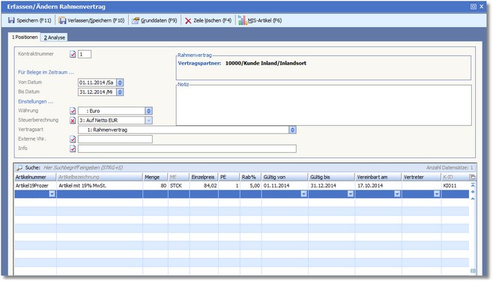Image resolution: width=493 pixels, height=282 pixels.
Task: Expand the Vertragsart dropdown with Rahmenvertrag
Action: [x=292, y=130]
